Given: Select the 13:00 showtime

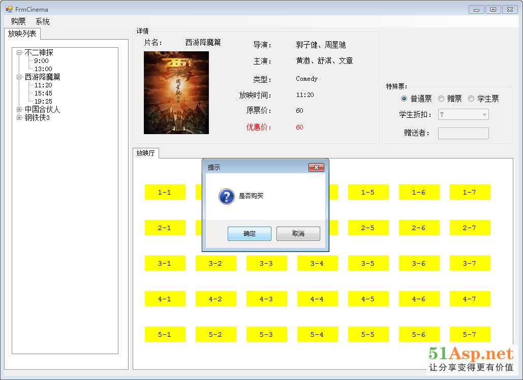Looking at the screenshot, I should 43,69.
